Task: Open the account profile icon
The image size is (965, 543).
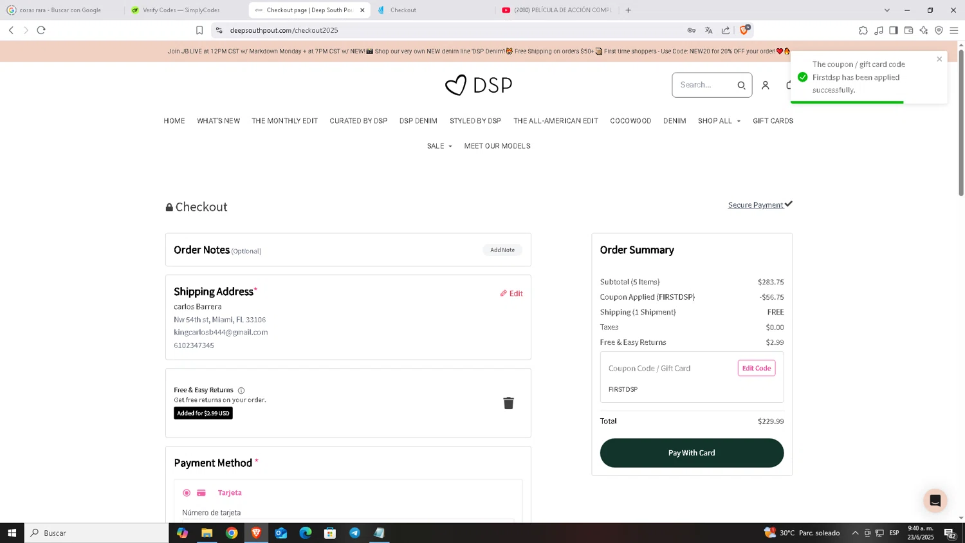Action: point(766,85)
